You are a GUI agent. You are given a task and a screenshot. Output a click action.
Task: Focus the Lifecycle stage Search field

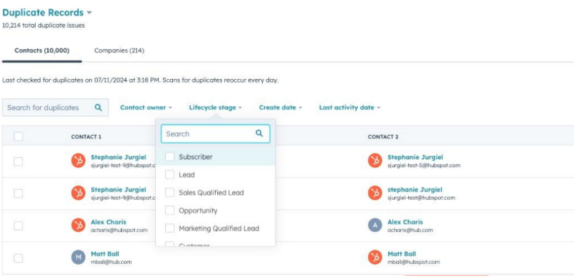point(216,134)
